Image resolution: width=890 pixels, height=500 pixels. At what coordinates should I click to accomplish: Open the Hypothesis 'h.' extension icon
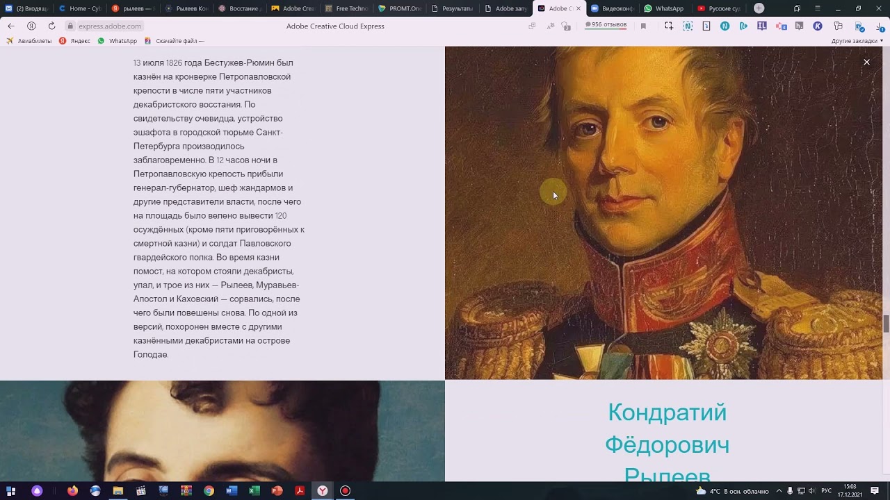click(x=800, y=26)
